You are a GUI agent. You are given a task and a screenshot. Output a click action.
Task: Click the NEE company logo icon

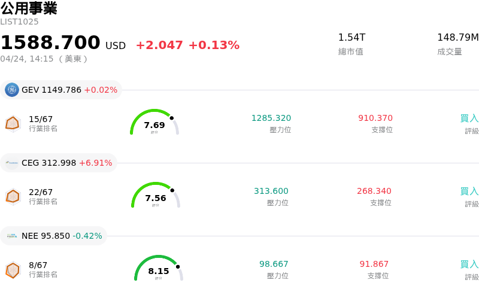pyautogui.click(x=12, y=236)
